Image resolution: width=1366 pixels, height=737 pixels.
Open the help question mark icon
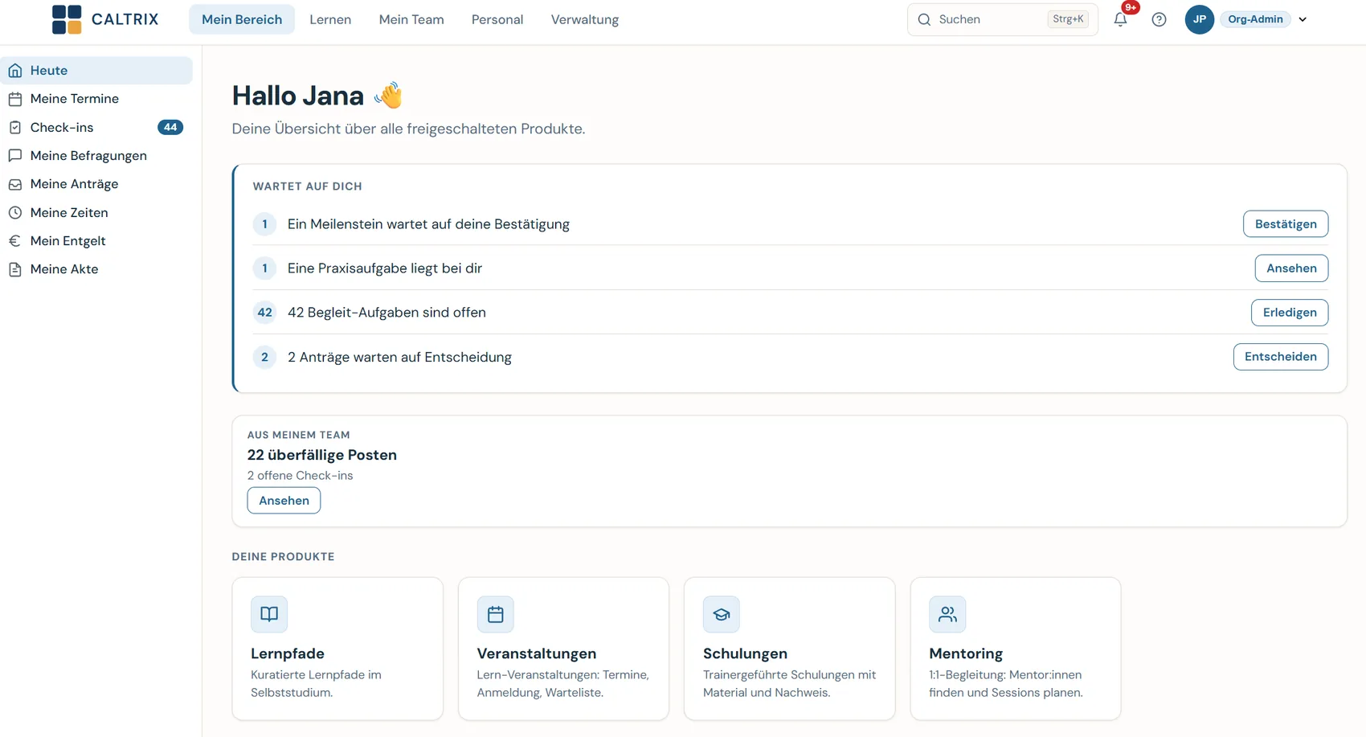(1159, 19)
